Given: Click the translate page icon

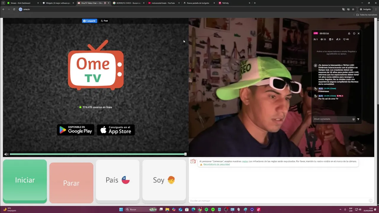Looking at the screenshot, I should pyautogui.click(x=343, y=9).
